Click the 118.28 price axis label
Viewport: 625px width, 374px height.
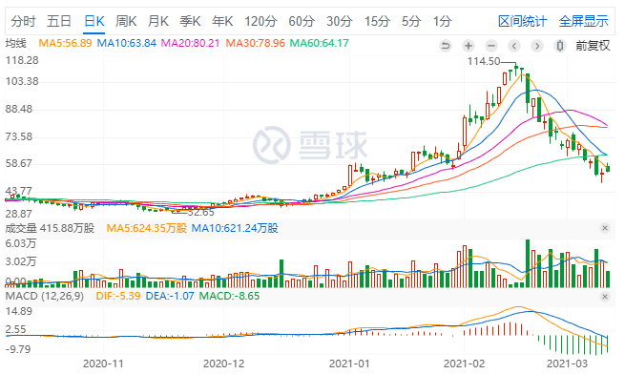(22, 61)
